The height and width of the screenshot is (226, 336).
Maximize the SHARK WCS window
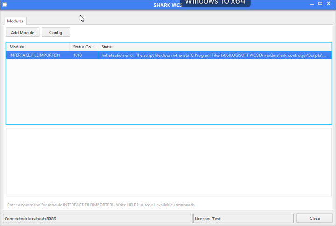[320, 4]
